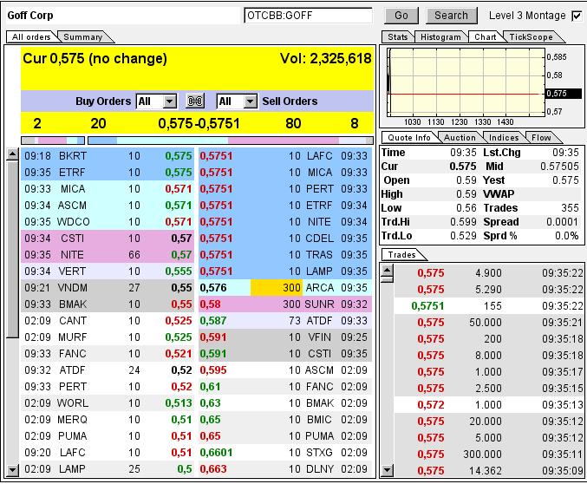Open the Auction tab
The height and width of the screenshot is (484, 587).
460,138
